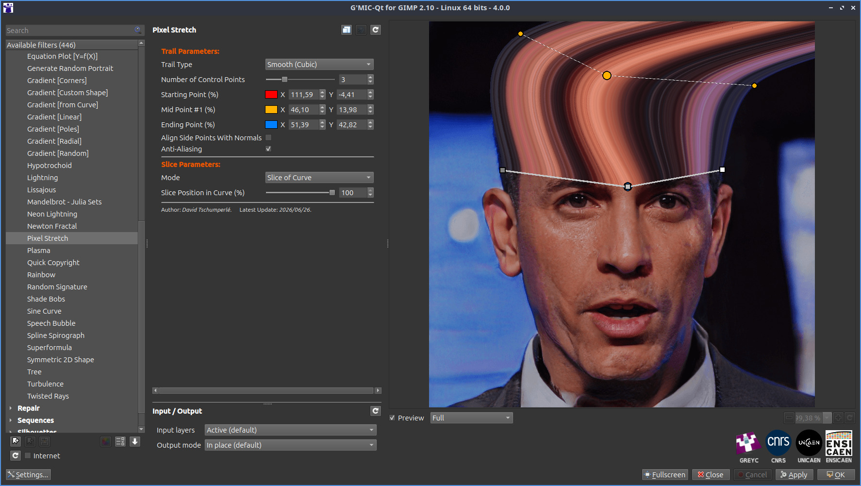Increase the Number of Control Points stepper
Viewport: 861px width, 486px height.
coord(371,77)
